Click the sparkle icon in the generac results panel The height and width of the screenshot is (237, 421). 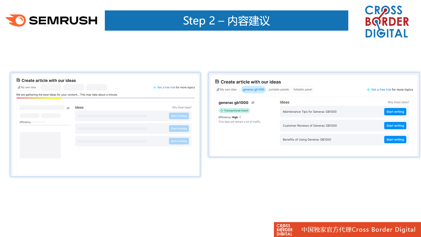coord(368,90)
